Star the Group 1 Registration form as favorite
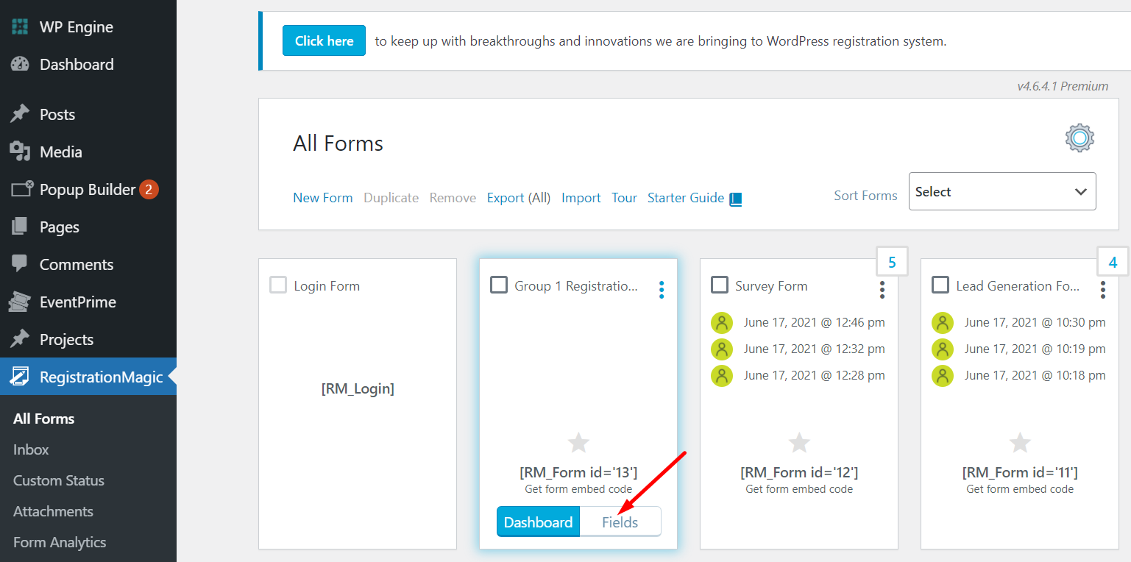Viewport: 1131px width, 562px height. click(x=578, y=442)
